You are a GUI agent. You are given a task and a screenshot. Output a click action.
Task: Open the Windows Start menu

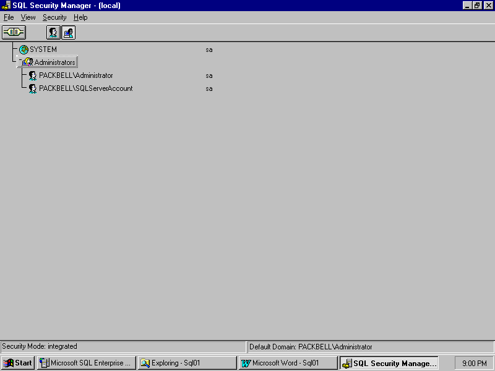pyautogui.click(x=18, y=363)
